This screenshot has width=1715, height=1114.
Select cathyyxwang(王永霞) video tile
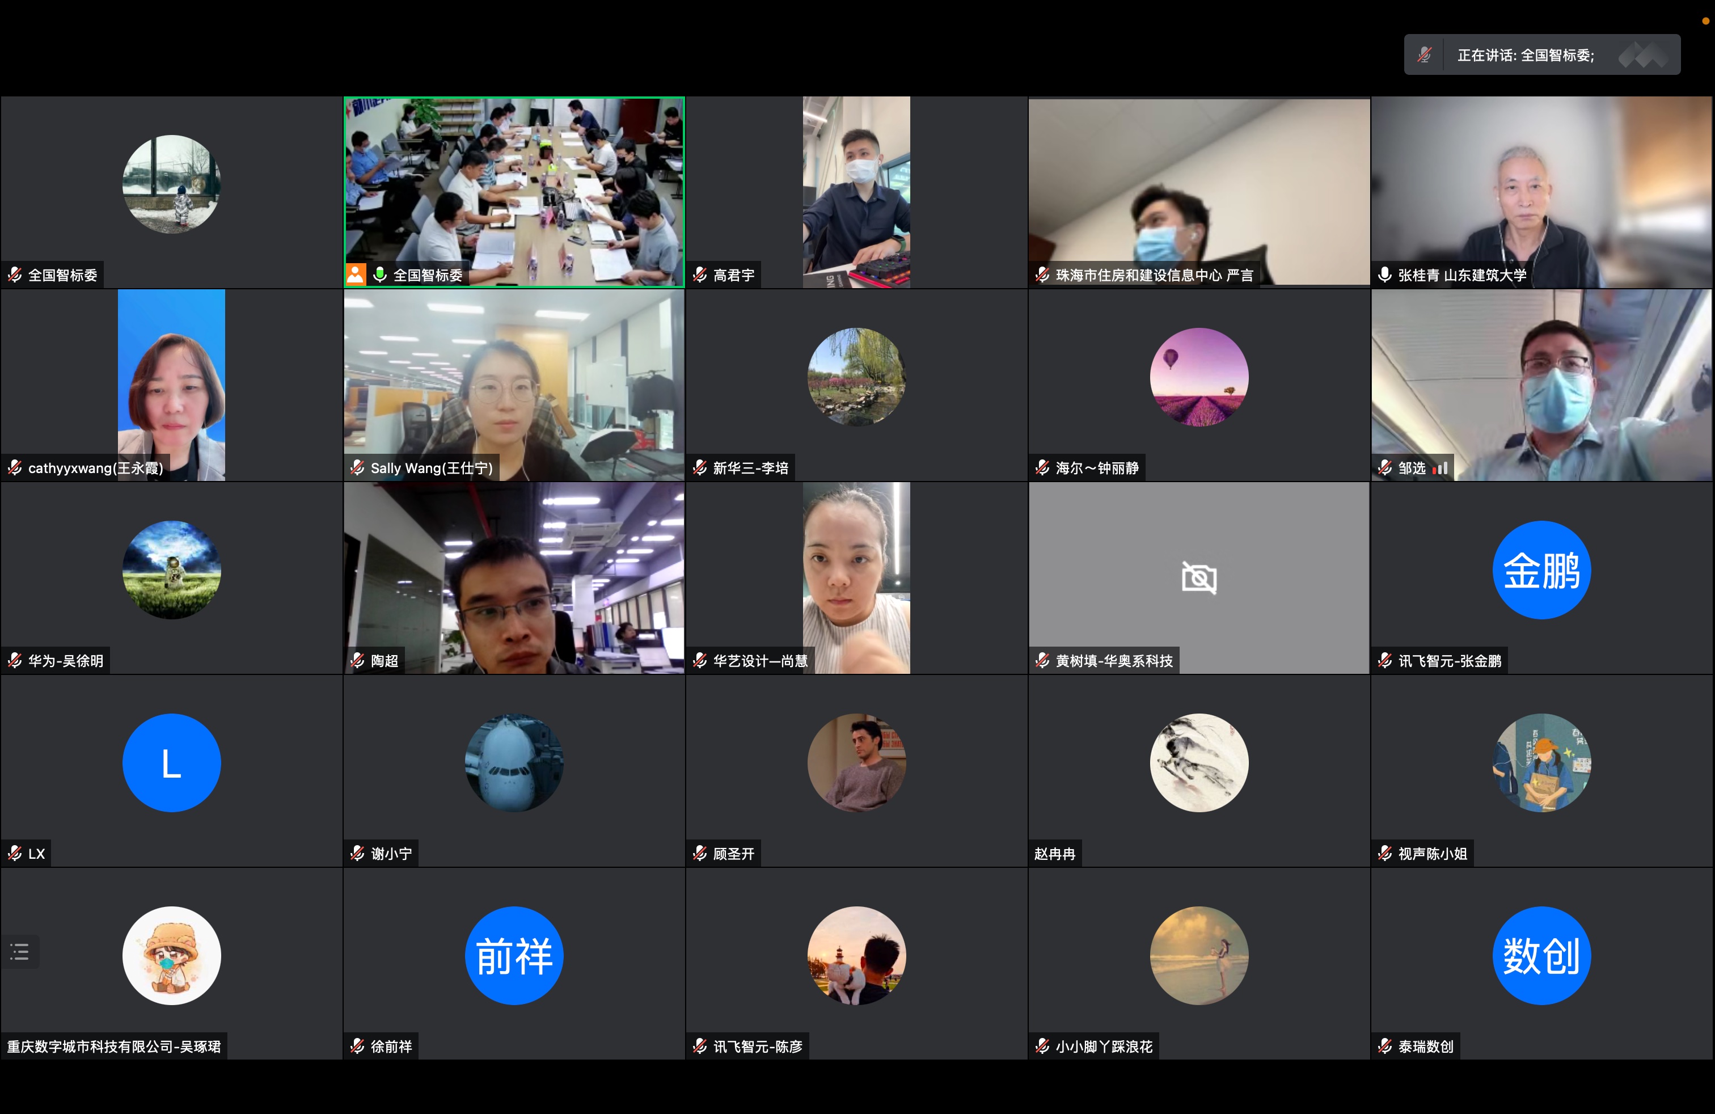pyautogui.click(x=171, y=386)
